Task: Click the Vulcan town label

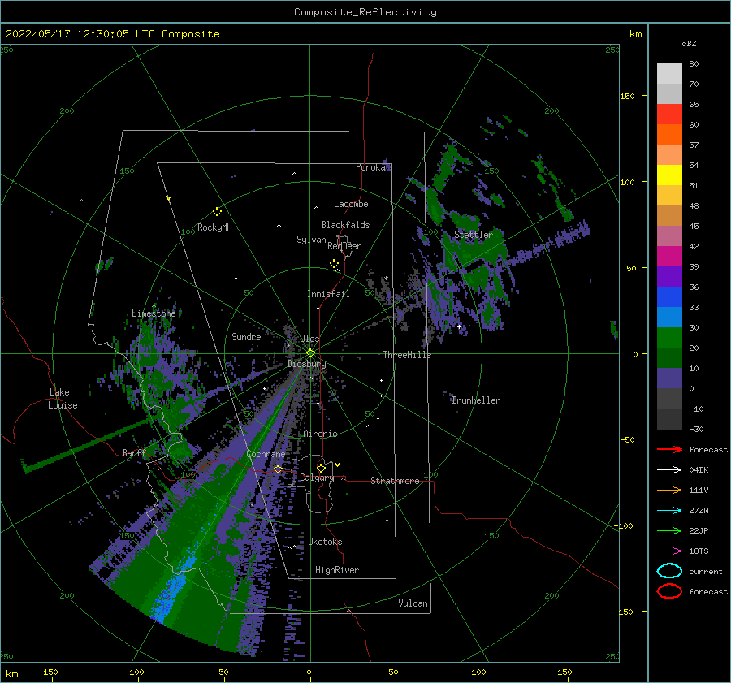Action: (x=413, y=603)
